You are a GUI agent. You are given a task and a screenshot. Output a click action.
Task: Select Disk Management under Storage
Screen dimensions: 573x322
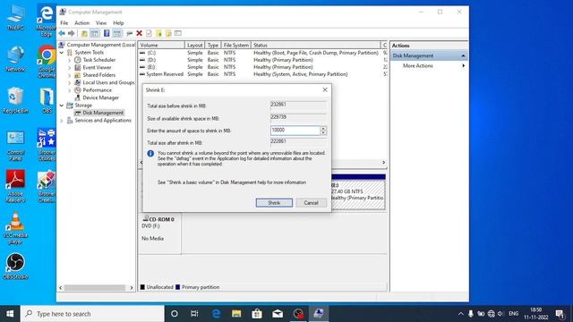pos(103,113)
